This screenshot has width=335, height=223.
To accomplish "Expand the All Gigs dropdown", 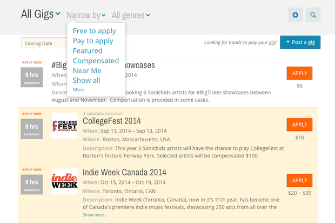I will 41,15.
